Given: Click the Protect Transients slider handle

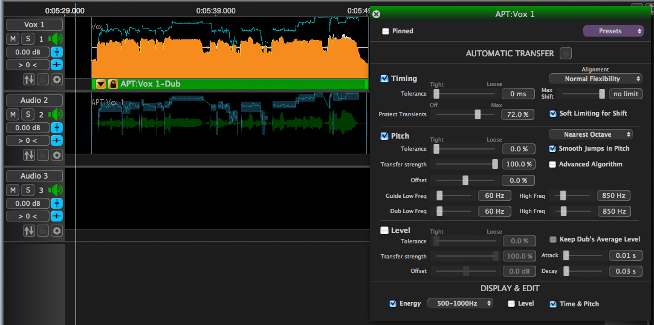Looking at the screenshot, I should click(x=478, y=114).
